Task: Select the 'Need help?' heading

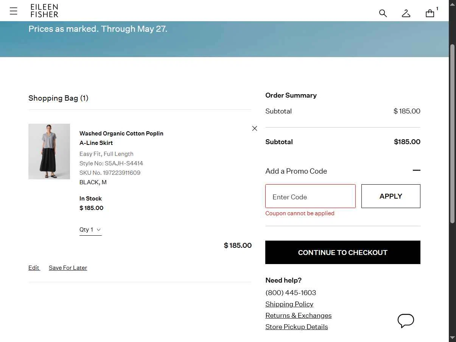Action: click(283, 280)
